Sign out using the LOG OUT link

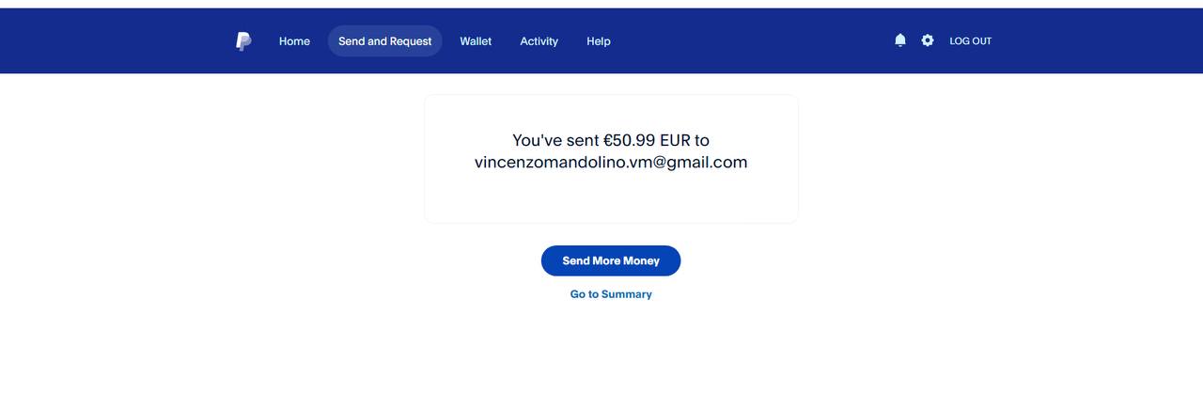970,41
